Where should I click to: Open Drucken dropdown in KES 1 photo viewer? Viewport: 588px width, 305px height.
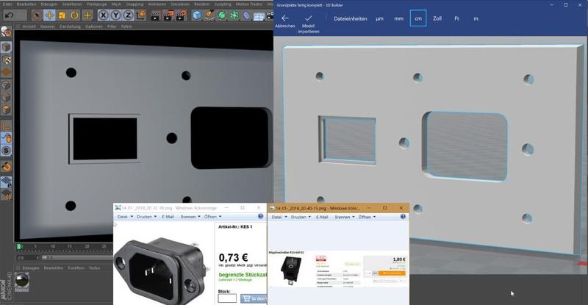point(146,217)
